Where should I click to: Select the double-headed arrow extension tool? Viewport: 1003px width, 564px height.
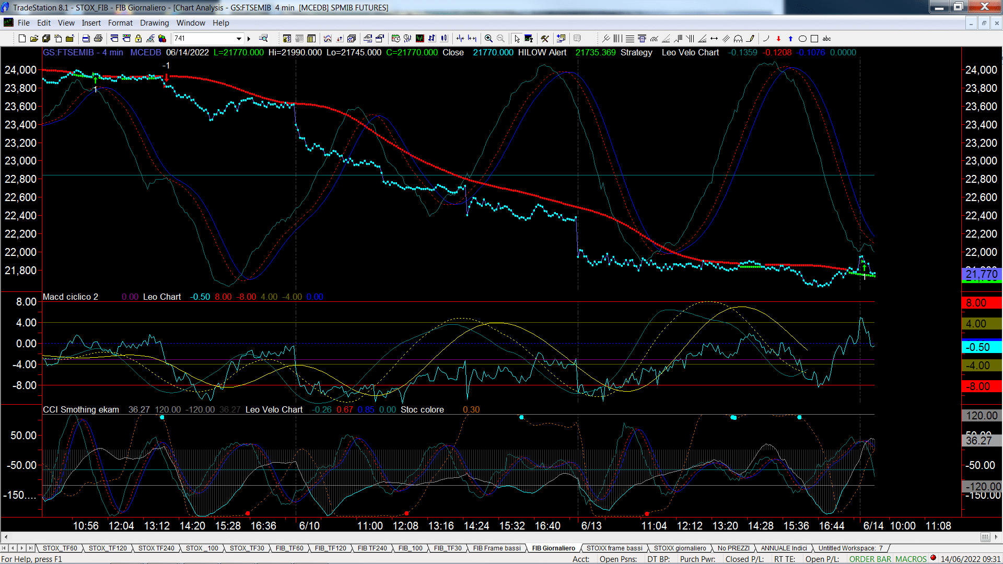click(714, 38)
